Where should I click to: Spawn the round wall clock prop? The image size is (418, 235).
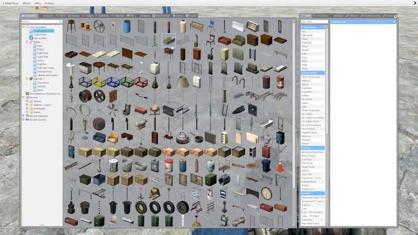click(x=266, y=194)
